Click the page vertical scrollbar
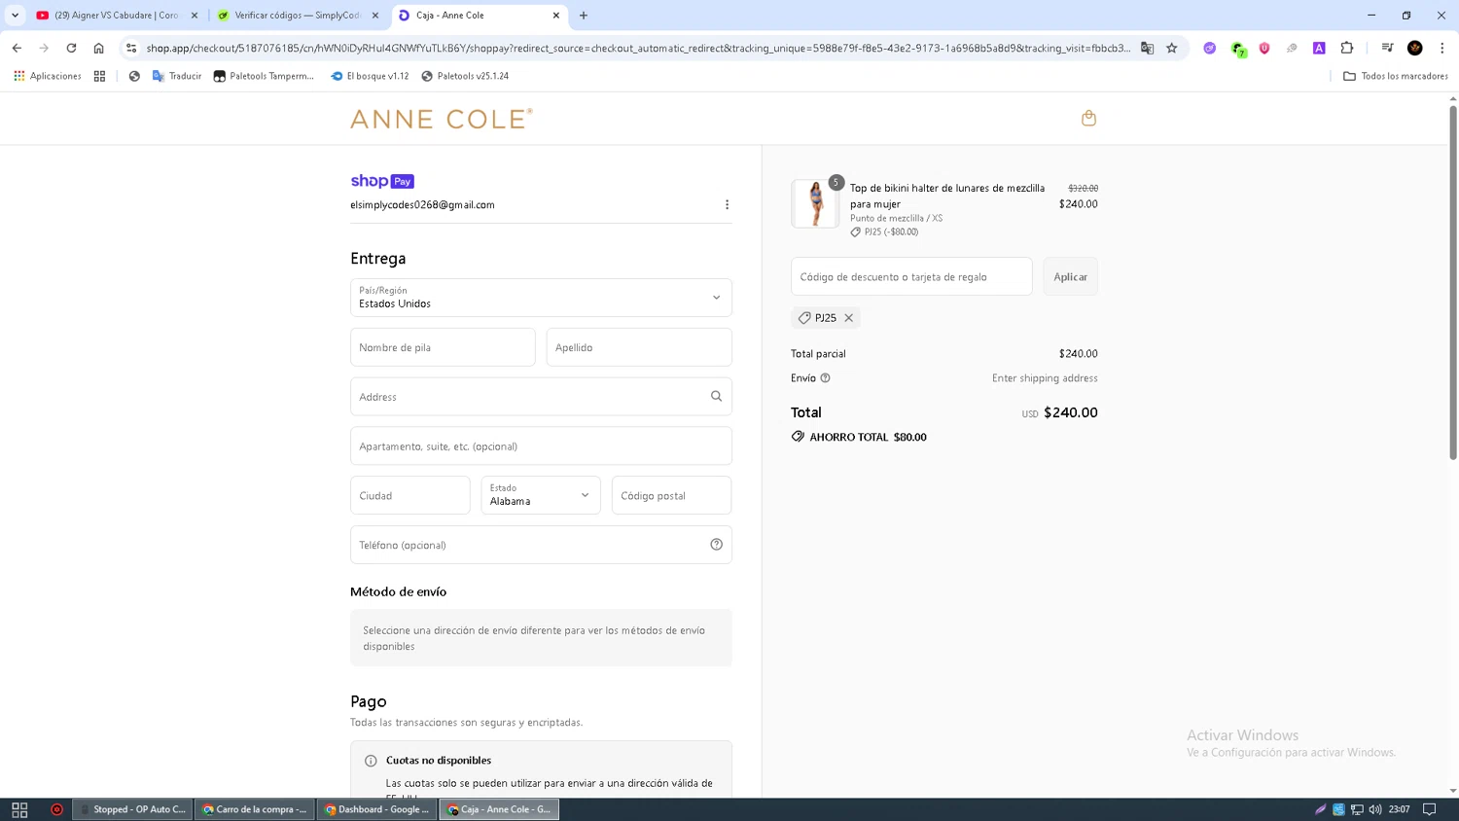The width and height of the screenshot is (1459, 821). (x=1453, y=282)
